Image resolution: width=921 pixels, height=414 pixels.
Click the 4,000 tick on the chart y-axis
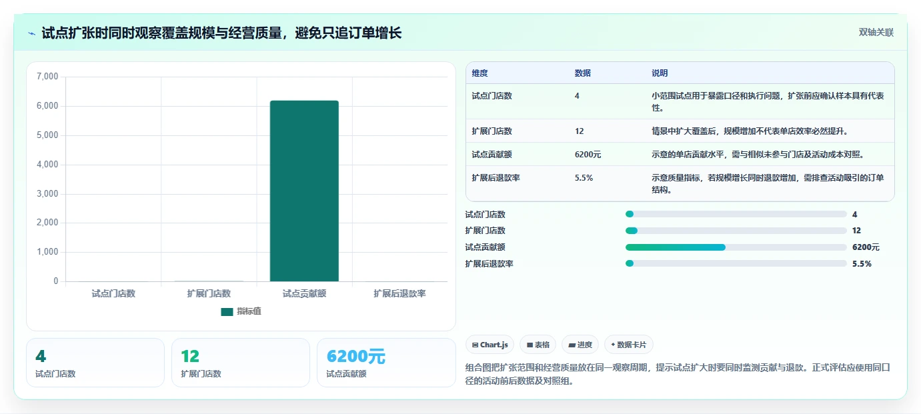pos(47,165)
